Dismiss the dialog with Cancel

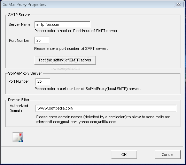(x=168, y=155)
